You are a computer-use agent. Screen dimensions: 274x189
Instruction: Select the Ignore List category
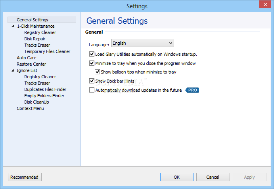27,70
